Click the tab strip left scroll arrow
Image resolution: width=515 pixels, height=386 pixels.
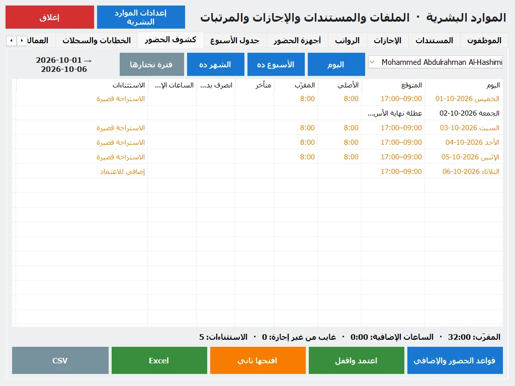(x=12, y=41)
